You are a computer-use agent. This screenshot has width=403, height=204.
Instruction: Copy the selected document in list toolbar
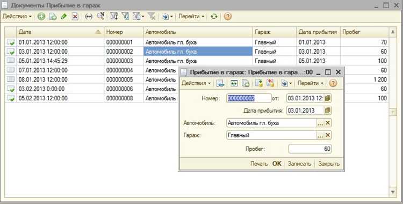[x=53, y=17]
